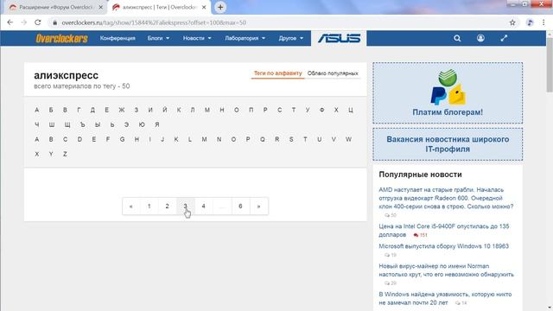This screenshot has width=553, height=311.
Task: Bookmark page with star icon
Action: 512,22
